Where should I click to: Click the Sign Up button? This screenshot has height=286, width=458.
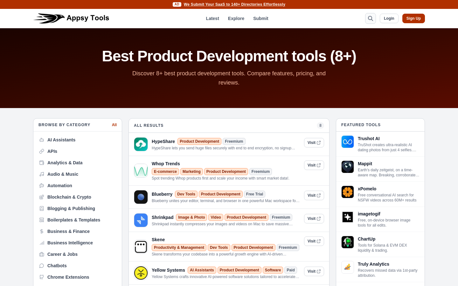413,18
